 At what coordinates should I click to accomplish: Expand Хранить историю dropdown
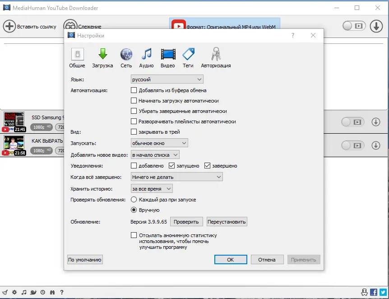coord(152,189)
